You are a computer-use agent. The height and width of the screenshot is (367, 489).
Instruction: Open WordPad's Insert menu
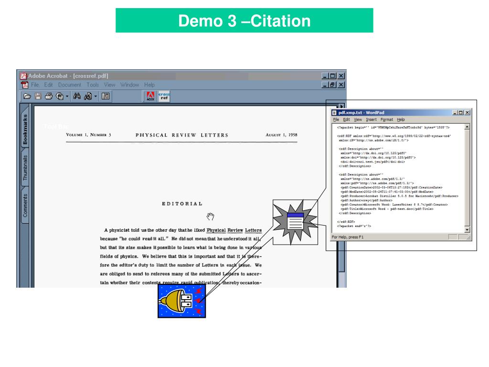(x=371, y=119)
